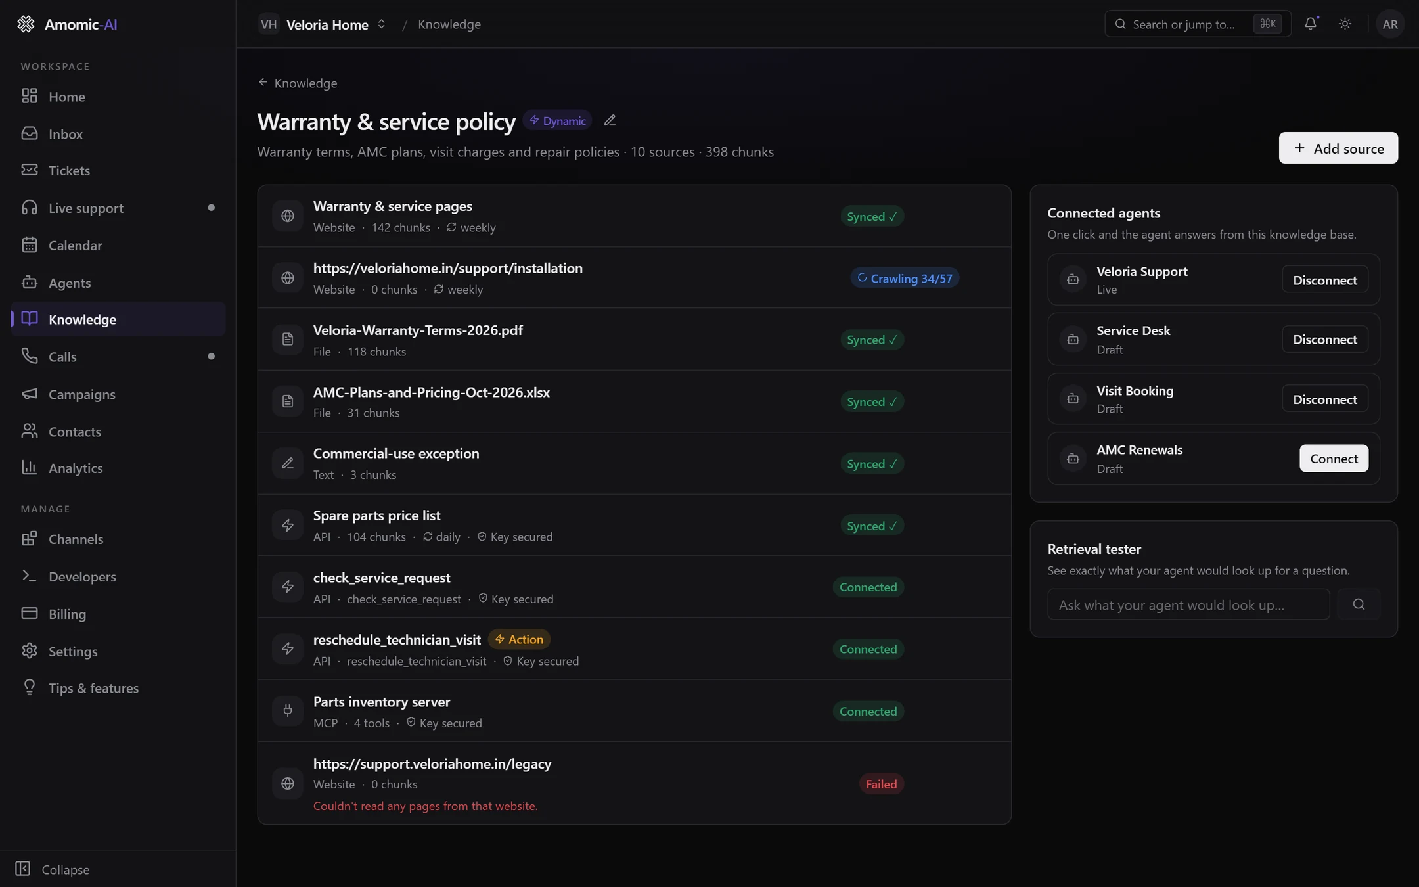Image resolution: width=1419 pixels, height=887 pixels.
Task: Click the globe icon for Warranty & service pages
Action: click(x=288, y=216)
